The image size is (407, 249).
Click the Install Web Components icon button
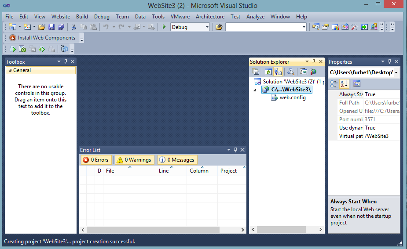[42, 38]
